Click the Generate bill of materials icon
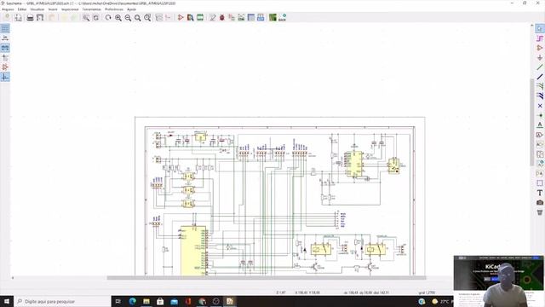Image resolution: width=545 pixels, height=307 pixels. click(x=261, y=17)
